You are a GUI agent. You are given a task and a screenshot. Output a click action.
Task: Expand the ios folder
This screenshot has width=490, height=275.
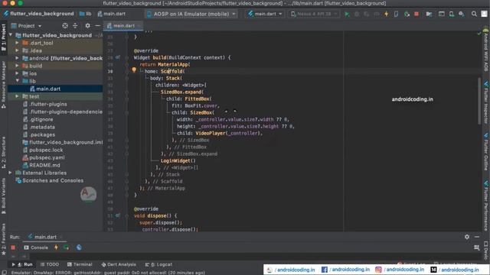(x=17, y=73)
